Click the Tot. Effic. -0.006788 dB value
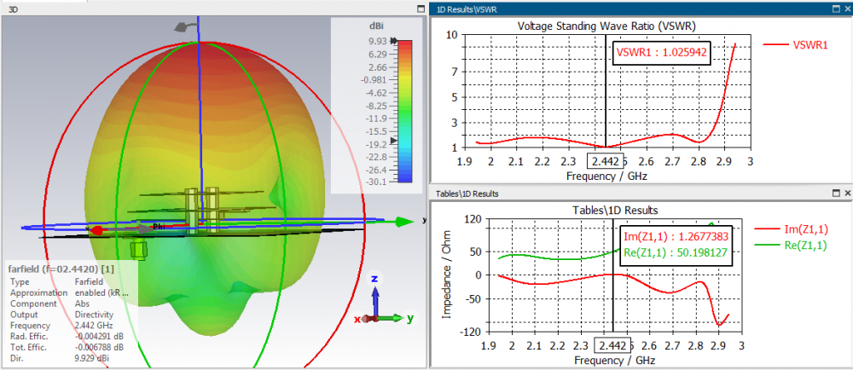The height and width of the screenshot is (370, 853). point(98,347)
